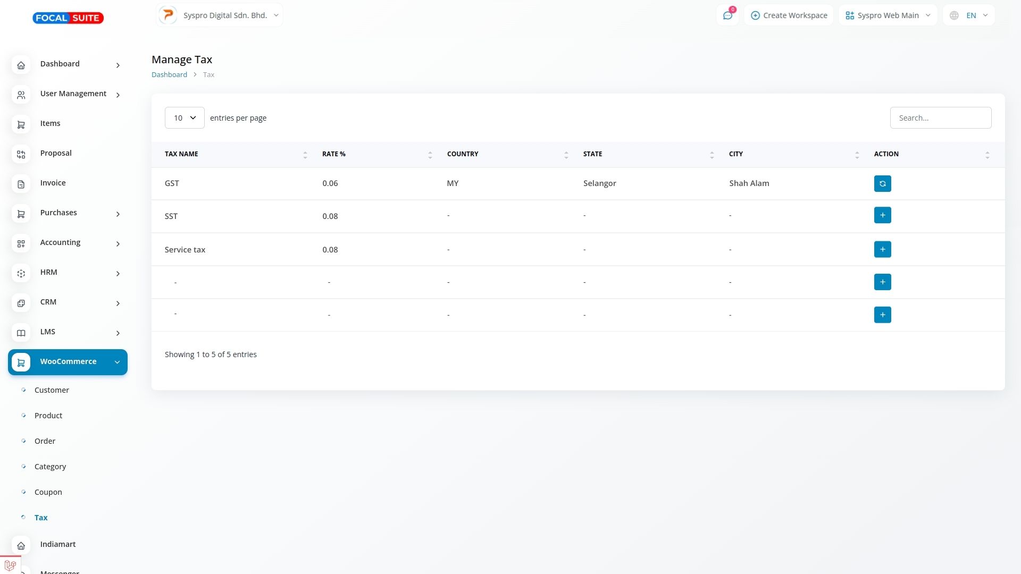This screenshot has width=1021, height=574.
Task: Collapse the WooCommerce menu
Action: click(x=117, y=362)
